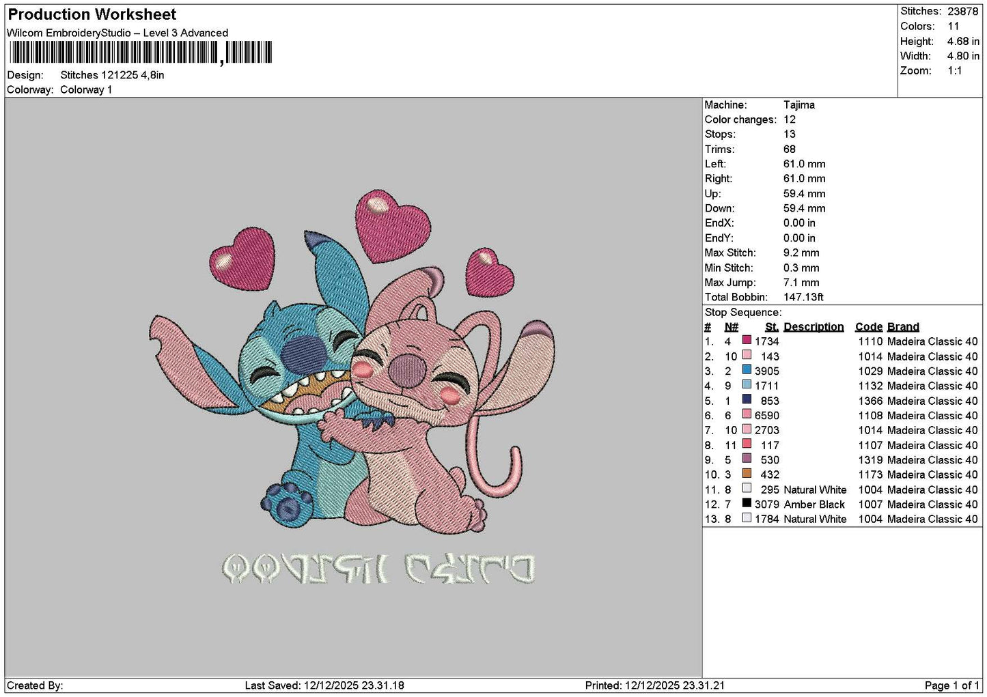Click the Total Bobbin value '147.13ft'
987x697 pixels.
coord(803,297)
